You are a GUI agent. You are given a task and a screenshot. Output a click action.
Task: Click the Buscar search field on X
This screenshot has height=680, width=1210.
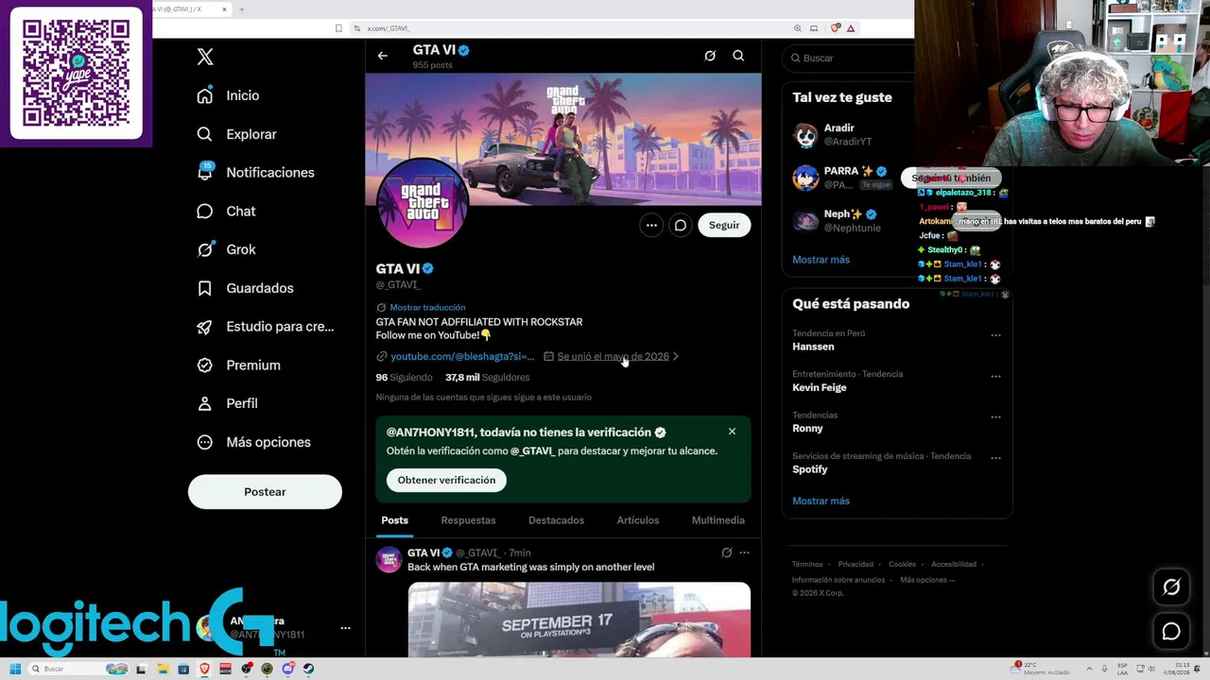click(x=850, y=58)
